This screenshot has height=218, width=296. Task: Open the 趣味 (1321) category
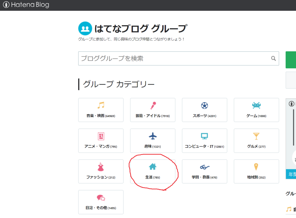click(153, 141)
